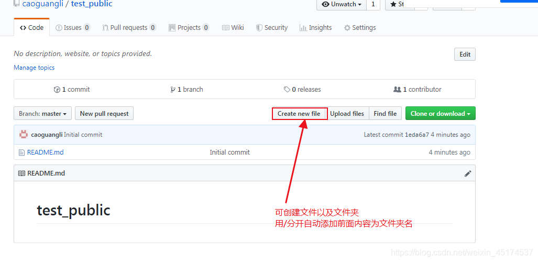Expand the Branch: master dropdown
Screen dimensions: 538x262
(42, 113)
